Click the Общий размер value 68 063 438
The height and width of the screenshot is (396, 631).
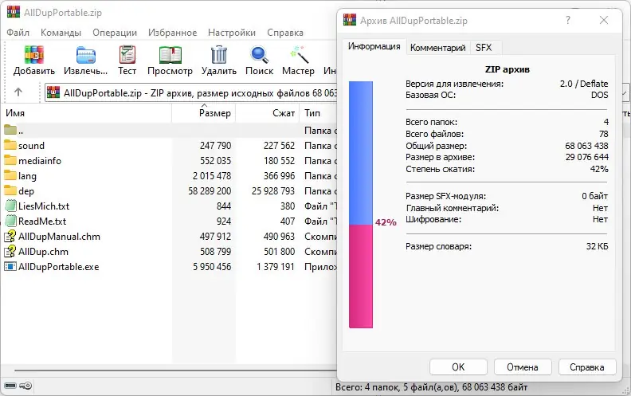coord(586,146)
